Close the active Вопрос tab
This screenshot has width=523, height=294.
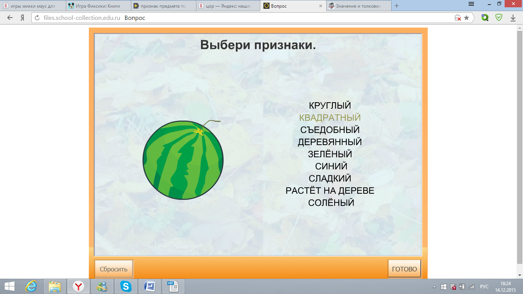click(x=320, y=6)
